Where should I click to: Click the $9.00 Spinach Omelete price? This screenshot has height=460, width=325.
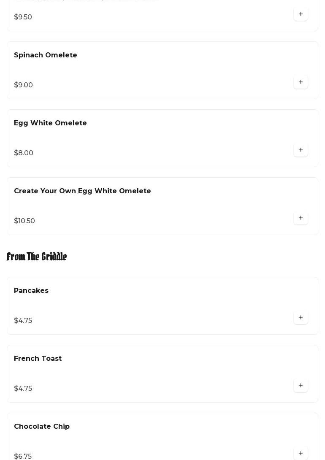click(x=23, y=85)
